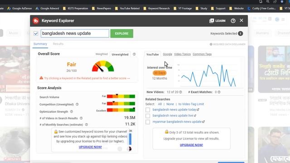Viewport: 290px width, 163px height.
Task: Open the YT Footage bookmark folder
Action: [183, 8]
